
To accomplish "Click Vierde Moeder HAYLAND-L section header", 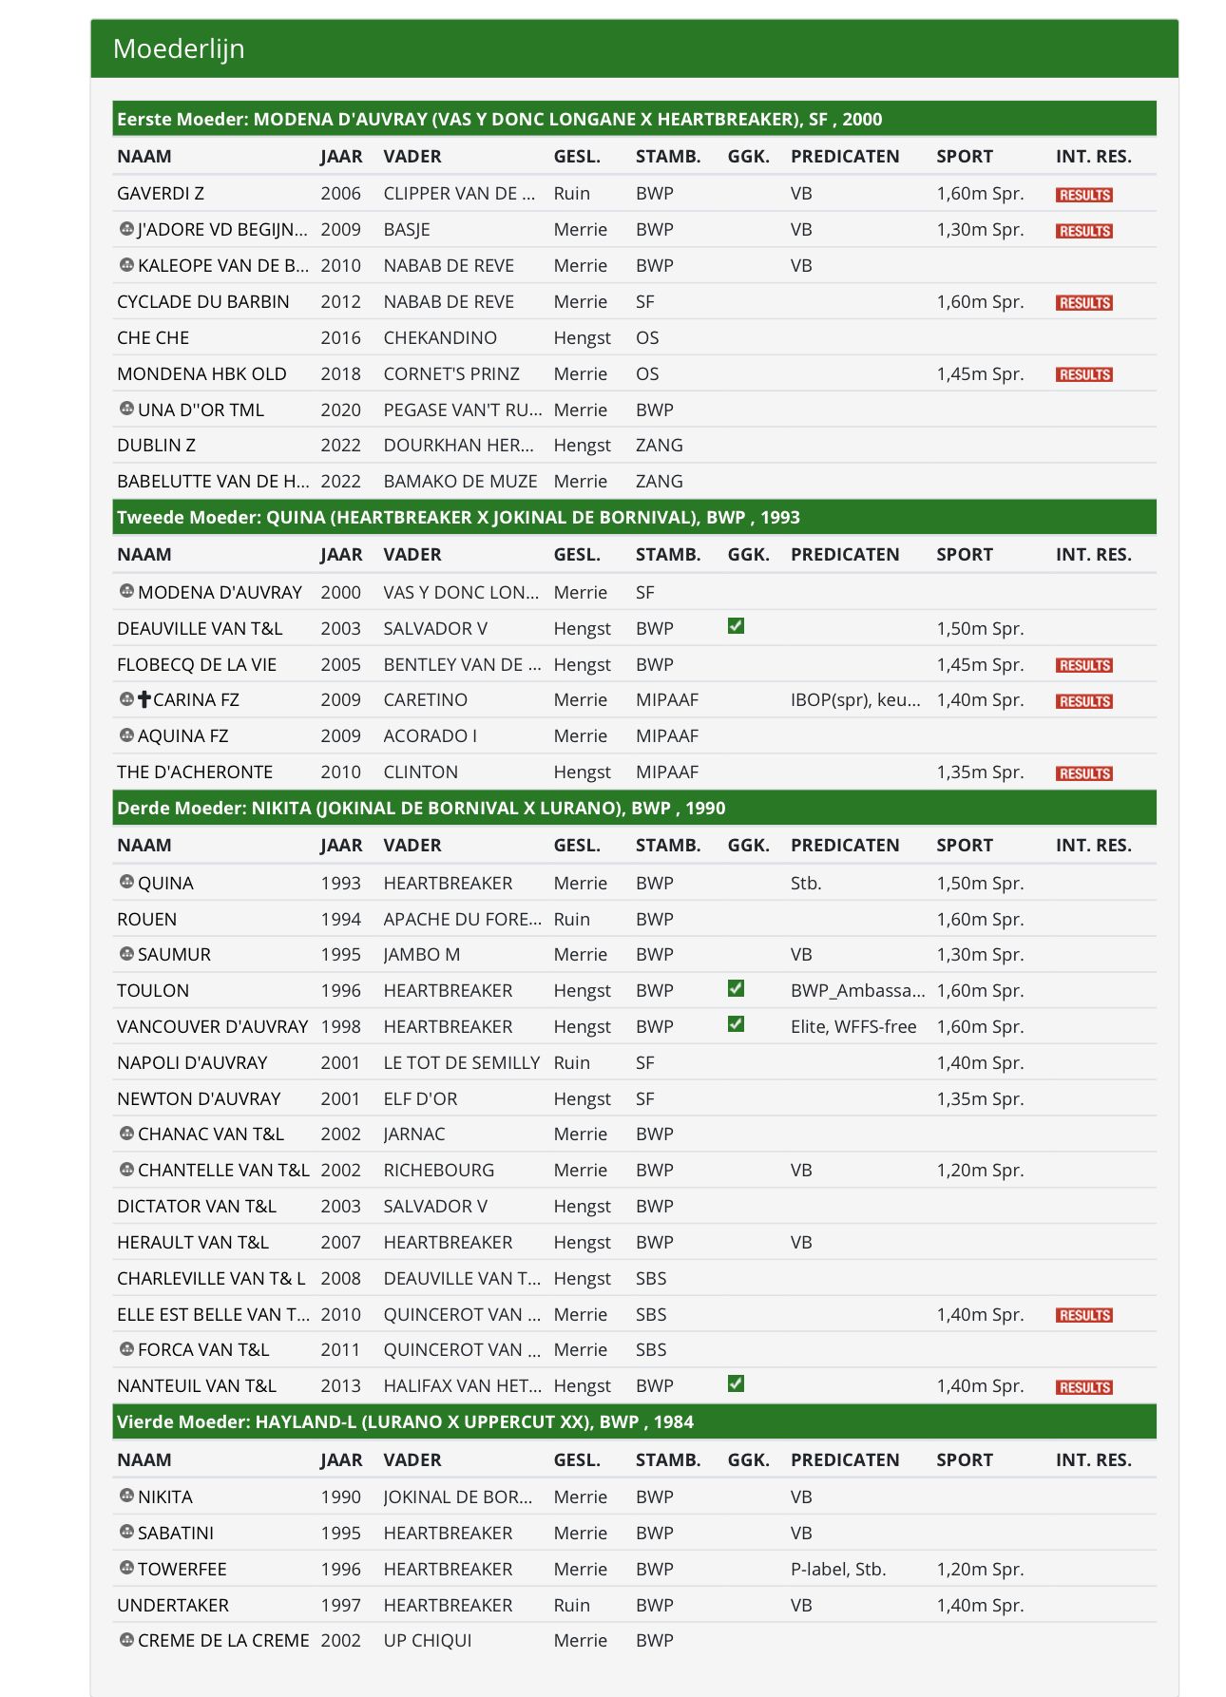I will [x=634, y=1421].
